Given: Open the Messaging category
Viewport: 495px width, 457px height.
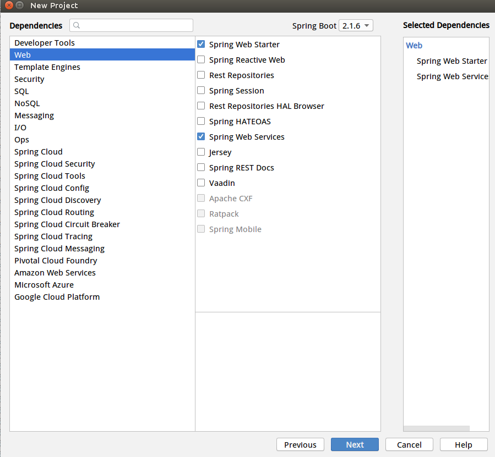Looking at the screenshot, I should 102,115.
